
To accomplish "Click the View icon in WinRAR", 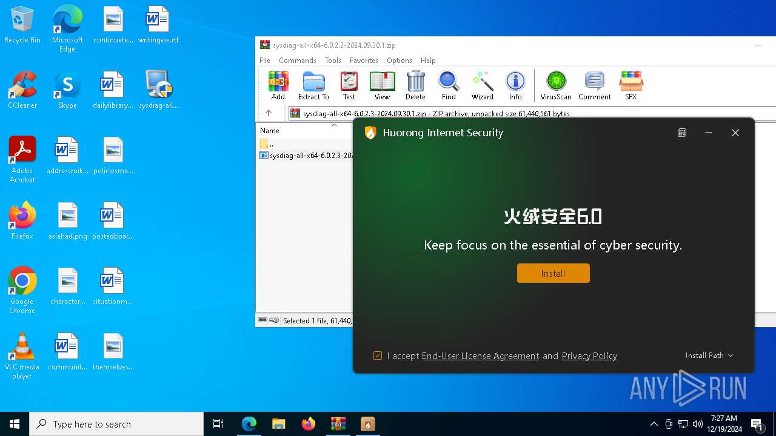I will [x=382, y=85].
